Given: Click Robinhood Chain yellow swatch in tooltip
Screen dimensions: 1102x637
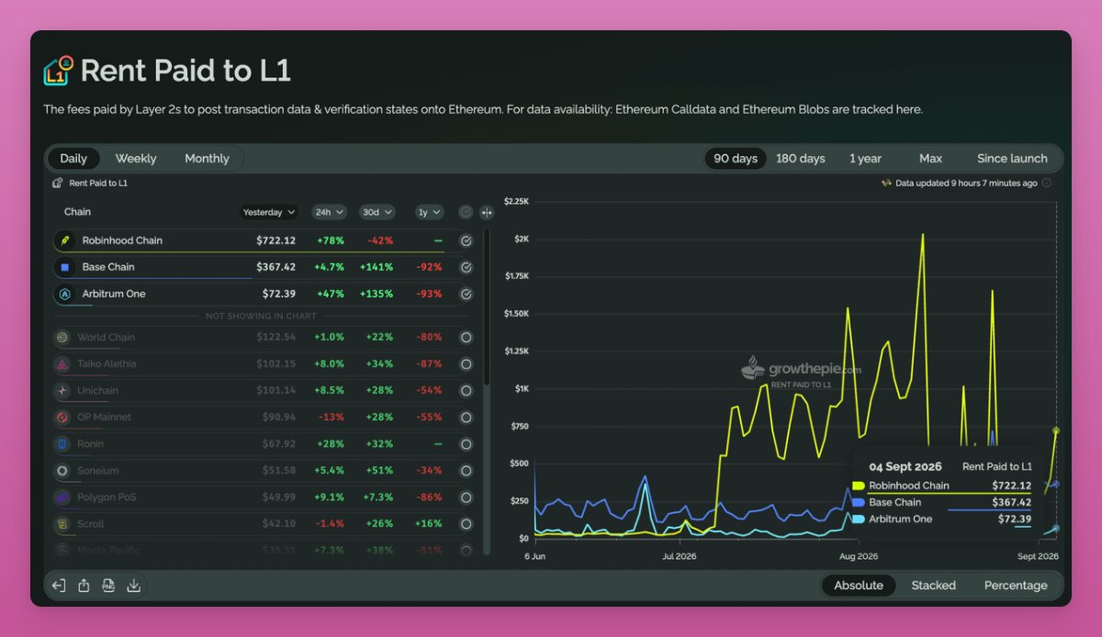Looking at the screenshot, I should (859, 486).
